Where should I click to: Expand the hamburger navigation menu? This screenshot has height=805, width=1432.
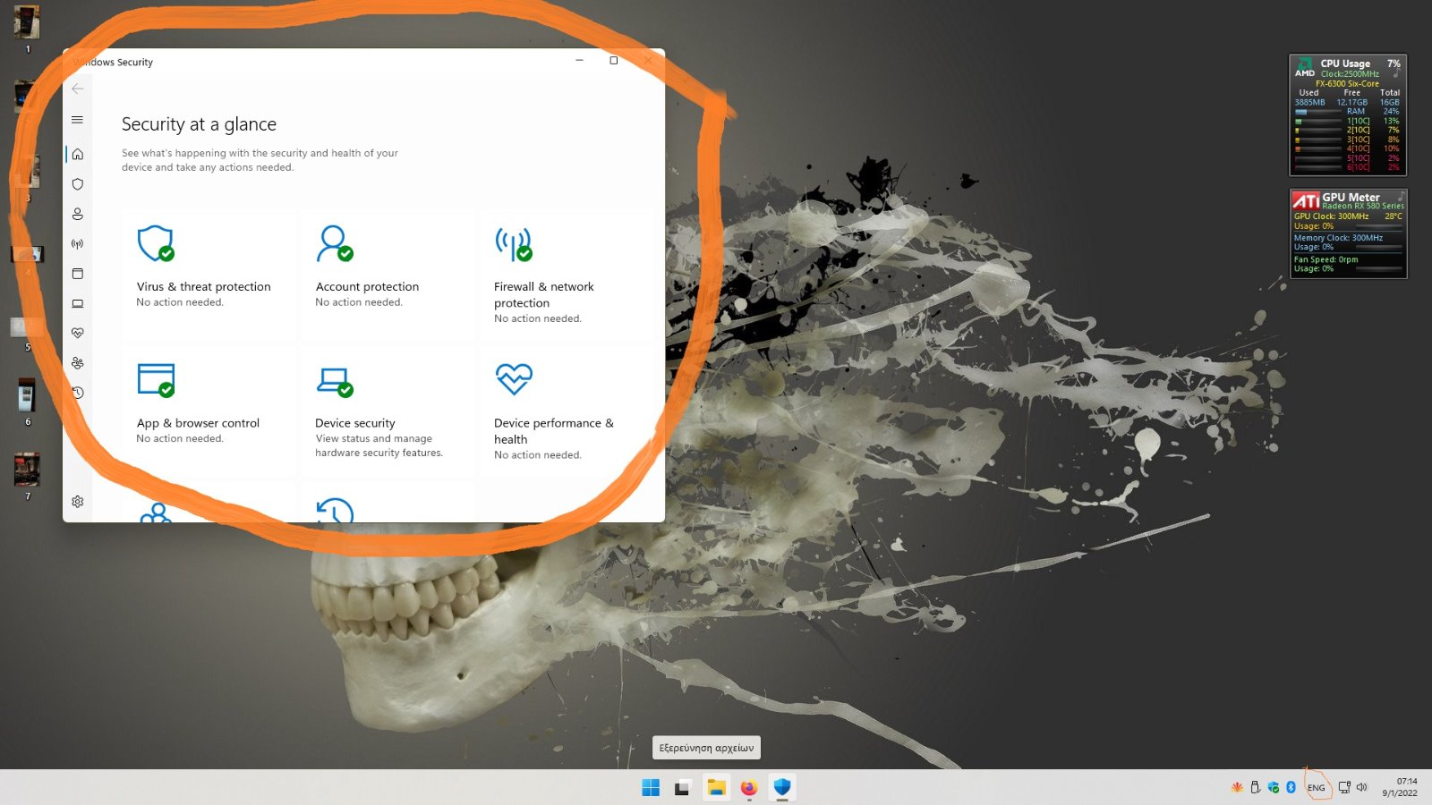coord(78,120)
